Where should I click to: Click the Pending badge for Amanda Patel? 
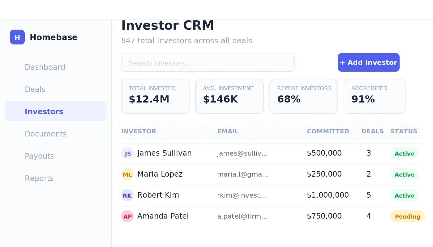(407, 216)
